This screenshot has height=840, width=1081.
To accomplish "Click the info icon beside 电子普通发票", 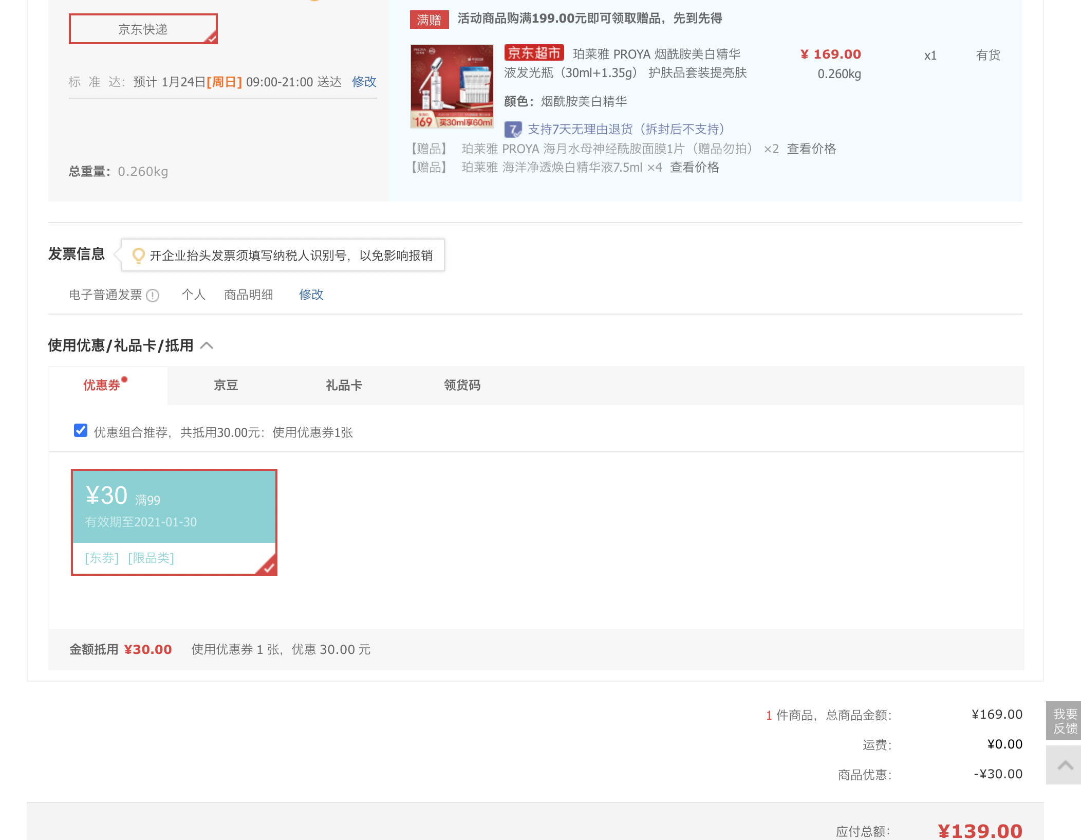I will 153,296.
